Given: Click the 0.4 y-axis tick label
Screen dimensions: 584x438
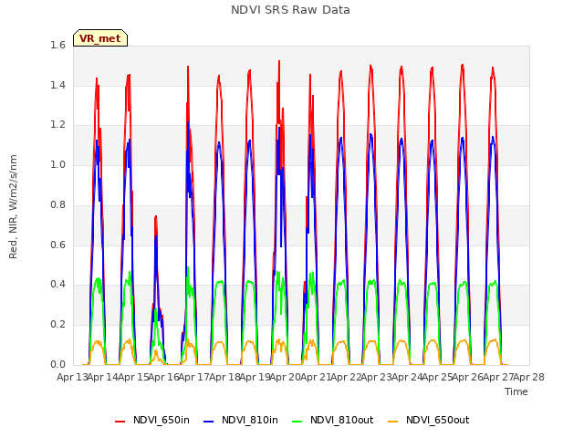Looking at the screenshot, I should coord(57,285).
